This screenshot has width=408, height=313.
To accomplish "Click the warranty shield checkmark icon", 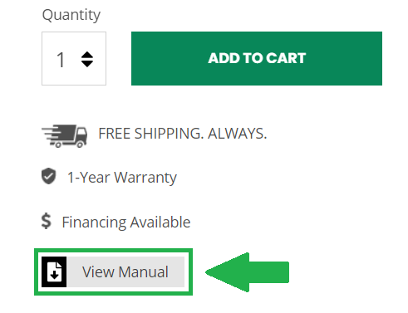I will [x=48, y=176].
